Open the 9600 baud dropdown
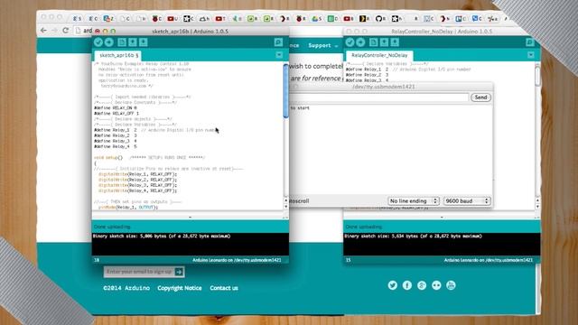This screenshot has width=578, height=325. coord(467,200)
